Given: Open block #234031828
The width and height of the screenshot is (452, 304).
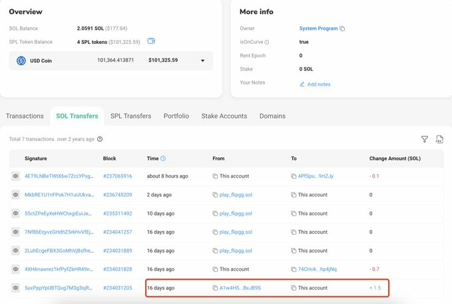Looking at the screenshot, I should [x=118, y=269].
